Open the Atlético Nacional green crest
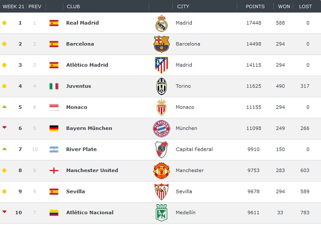321x225 pixels. tap(161, 213)
